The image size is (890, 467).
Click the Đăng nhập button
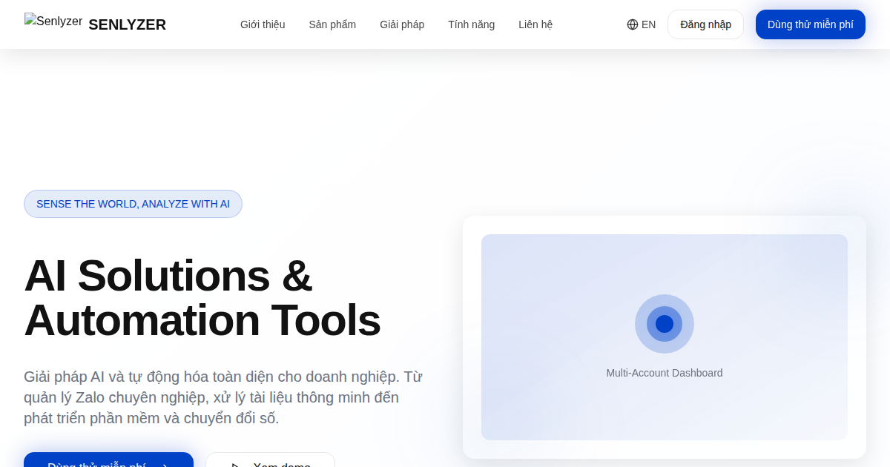(705, 24)
